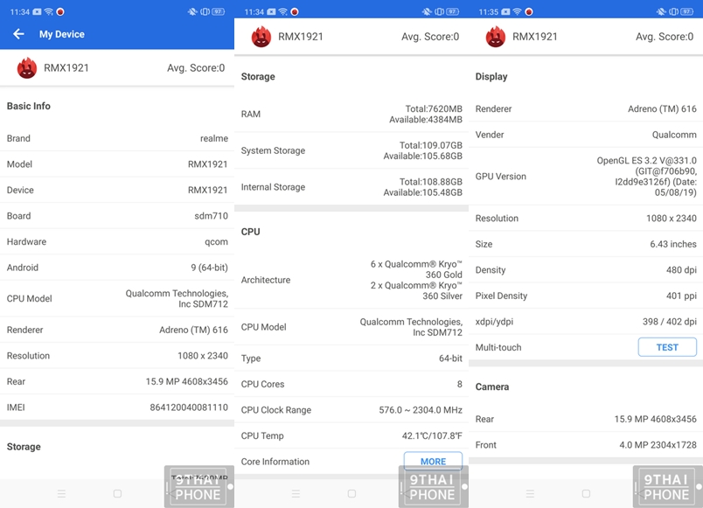Tap the My Device title
Image resolution: width=703 pixels, height=508 pixels.
pyautogui.click(x=62, y=34)
